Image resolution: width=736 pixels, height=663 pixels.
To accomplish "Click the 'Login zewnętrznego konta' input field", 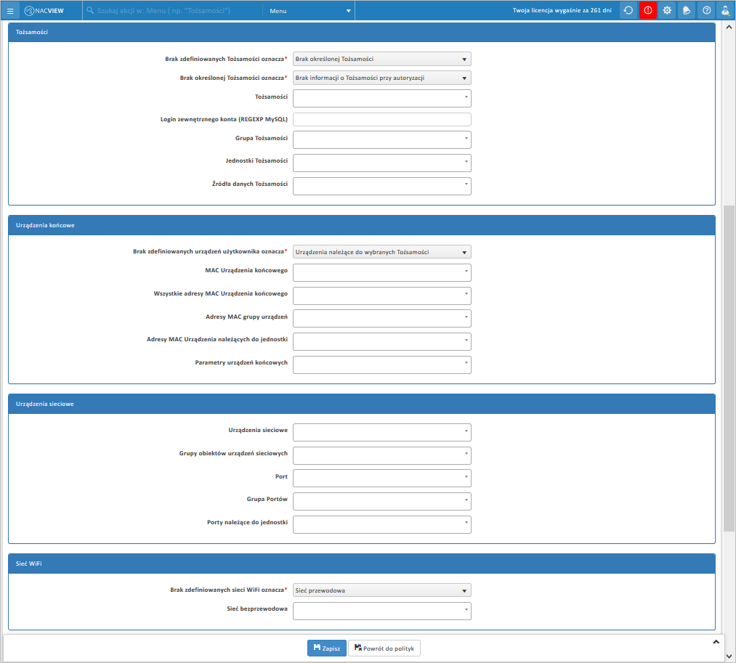I will pos(381,120).
